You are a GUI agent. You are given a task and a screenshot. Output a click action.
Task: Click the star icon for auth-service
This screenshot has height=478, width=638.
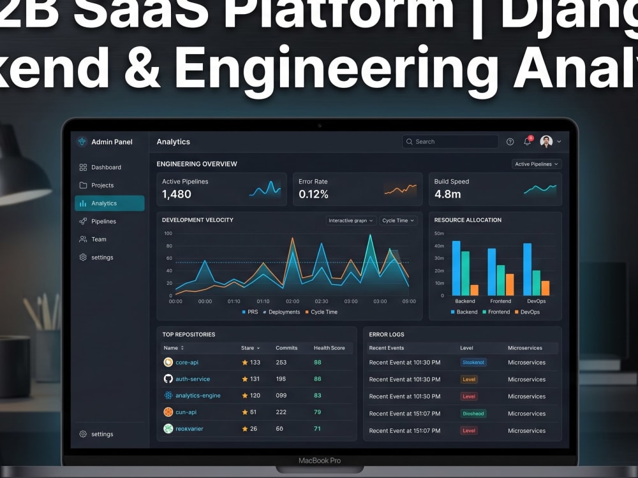coord(244,379)
